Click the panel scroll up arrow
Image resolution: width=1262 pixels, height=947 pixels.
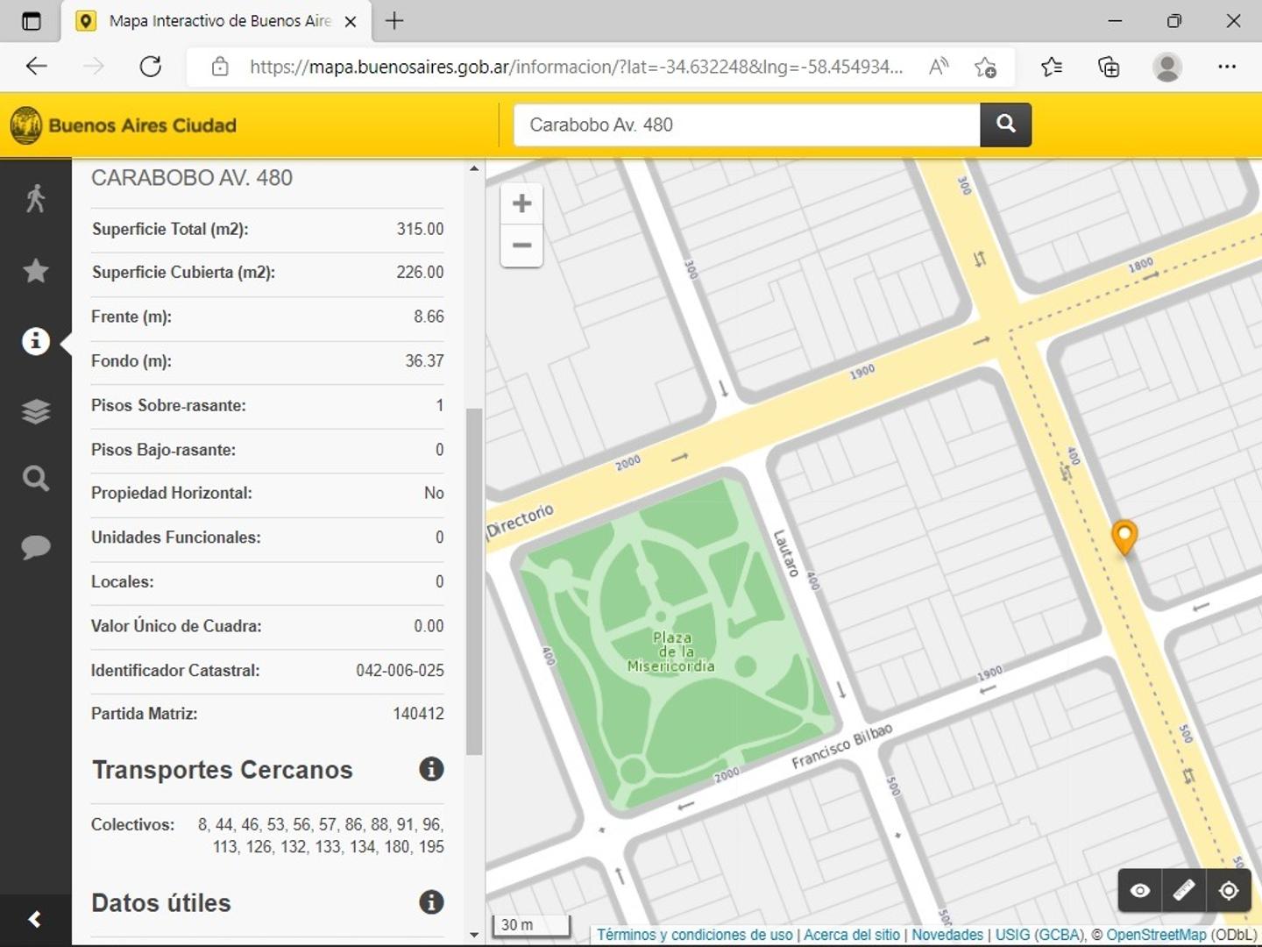(x=474, y=168)
